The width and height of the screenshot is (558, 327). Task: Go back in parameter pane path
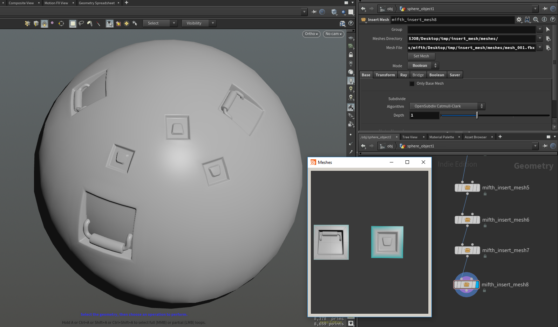click(363, 9)
